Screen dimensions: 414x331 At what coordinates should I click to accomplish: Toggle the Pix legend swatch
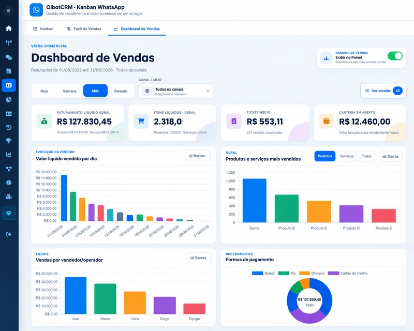(x=284, y=273)
